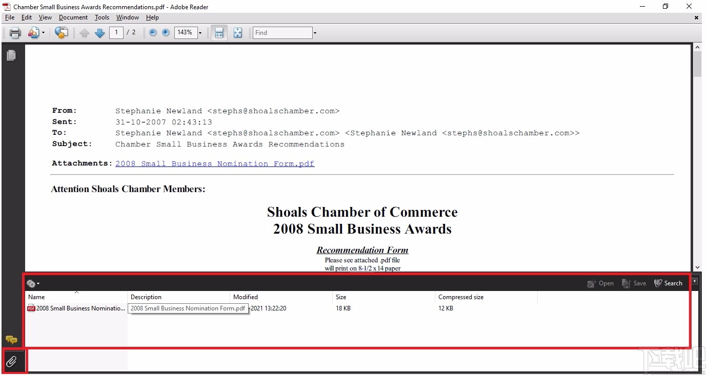This screenshot has height=375, width=707.
Task: Click the zoom out minus button
Action: point(153,32)
